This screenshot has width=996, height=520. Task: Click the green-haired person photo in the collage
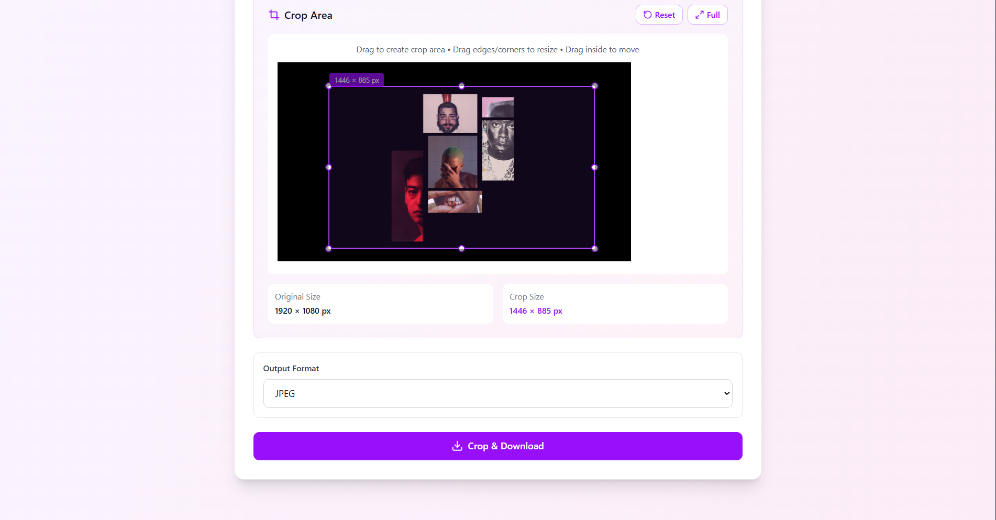453,162
